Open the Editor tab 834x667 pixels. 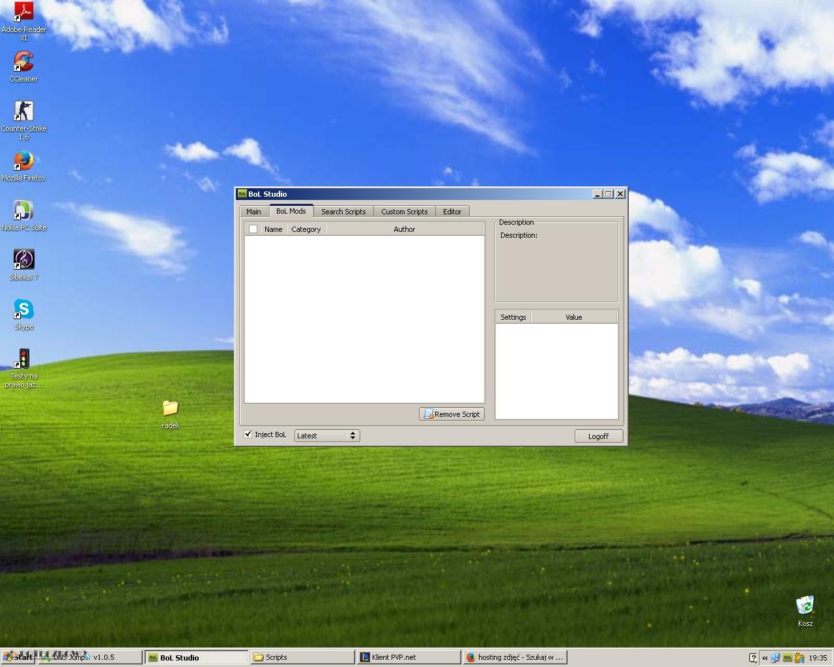tap(452, 212)
